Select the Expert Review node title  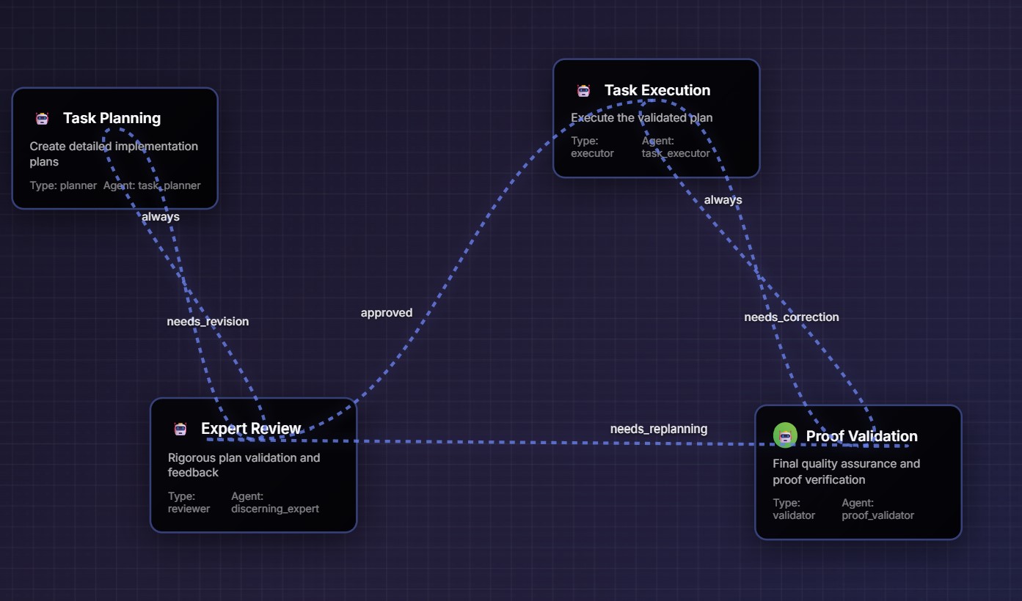pyautogui.click(x=251, y=429)
